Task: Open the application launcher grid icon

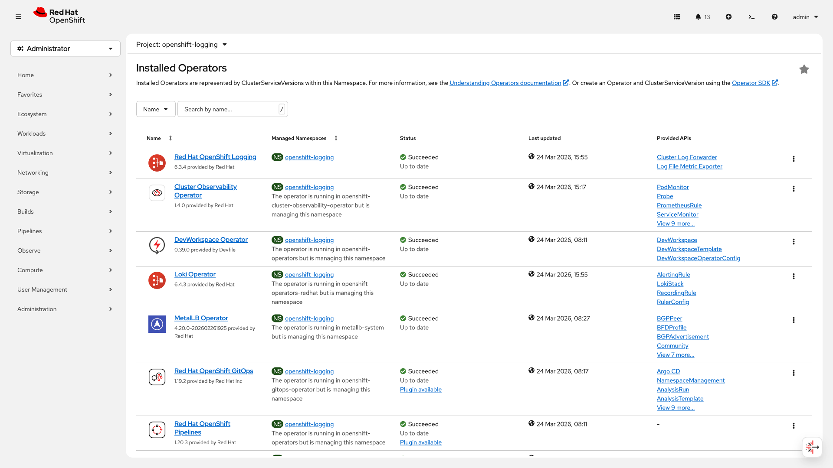Action: click(677, 17)
